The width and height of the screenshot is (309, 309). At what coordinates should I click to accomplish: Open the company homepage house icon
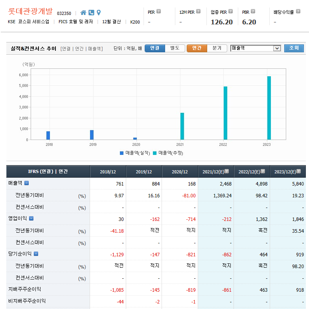point(83,13)
